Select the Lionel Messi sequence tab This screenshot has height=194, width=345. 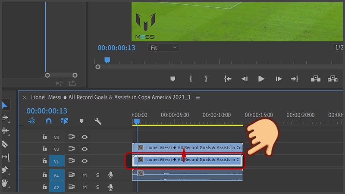110,97
